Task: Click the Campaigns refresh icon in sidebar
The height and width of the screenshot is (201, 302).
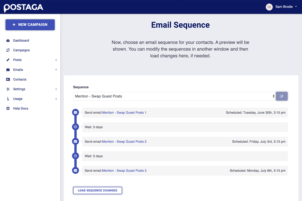Action: [x=8, y=50]
